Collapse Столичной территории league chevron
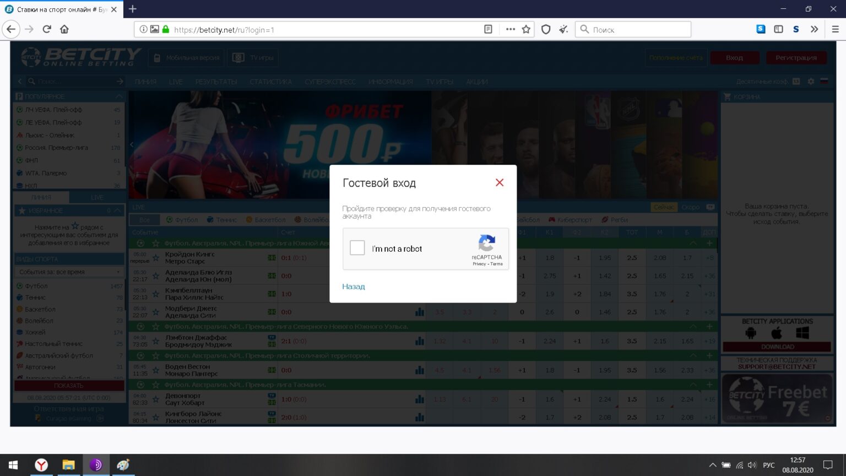The width and height of the screenshot is (846, 476). [x=693, y=355]
